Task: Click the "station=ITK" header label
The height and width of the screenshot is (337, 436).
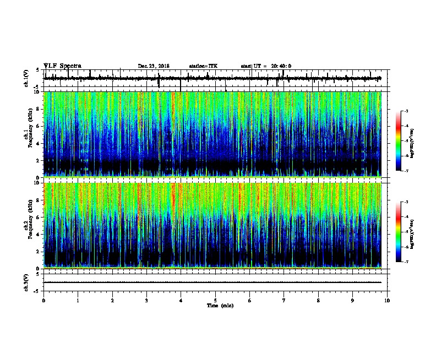Action: click(x=203, y=66)
